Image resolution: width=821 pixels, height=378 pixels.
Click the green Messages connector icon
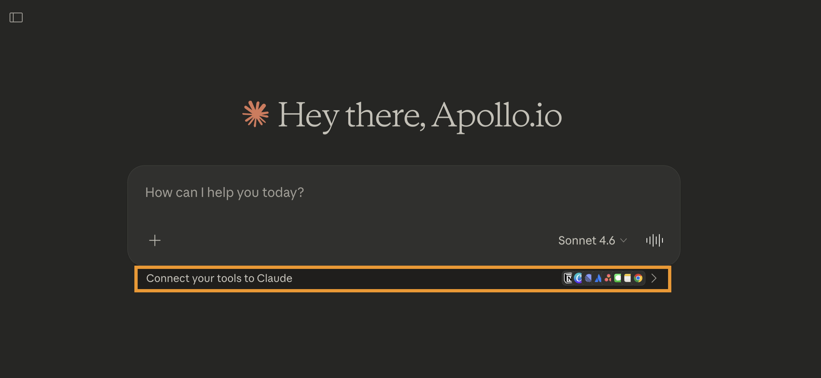[618, 278]
